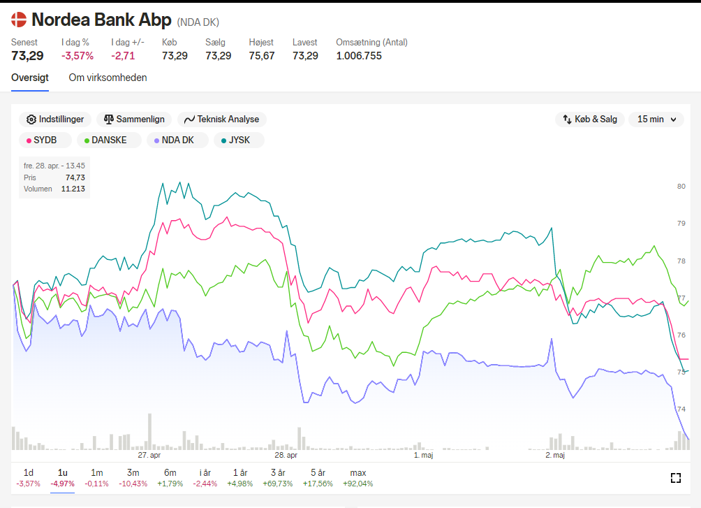Click the Lavest price label
This screenshot has height=508, width=701.
click(305, 42)
